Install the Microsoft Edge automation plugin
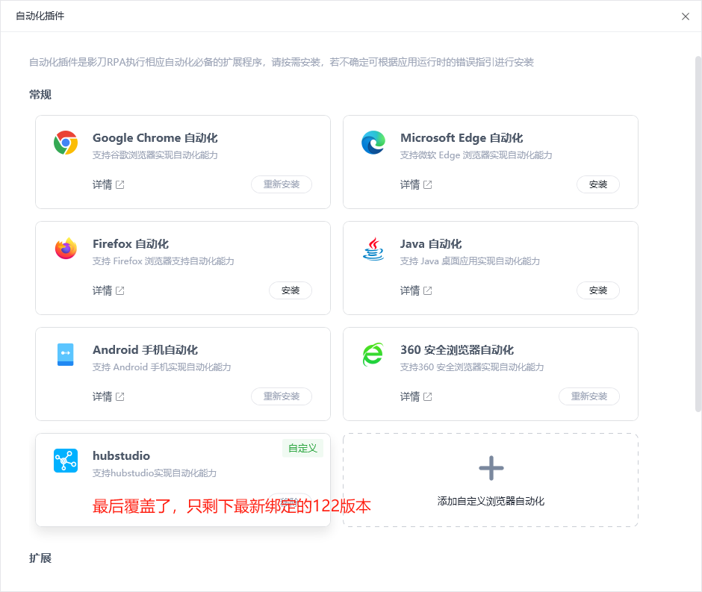The height and width of the screenshot is (592, 702). (x=598, y=184)
